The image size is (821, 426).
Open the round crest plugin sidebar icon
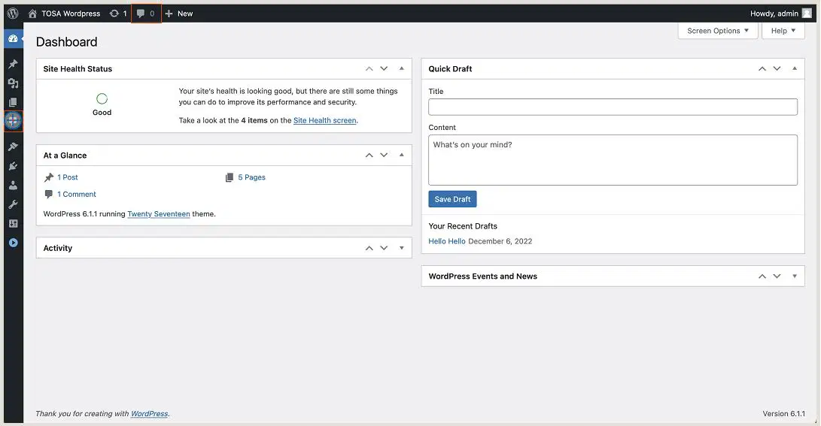pos(13,121)
